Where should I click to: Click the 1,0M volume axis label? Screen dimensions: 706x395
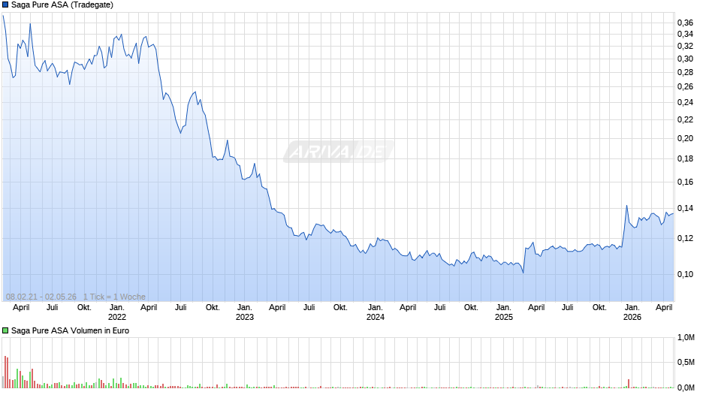[686, 338]
